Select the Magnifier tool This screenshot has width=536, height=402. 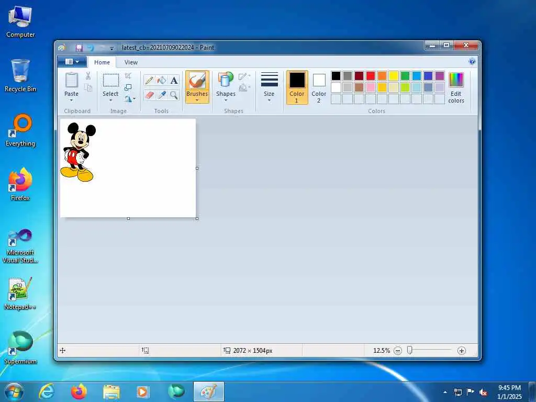tap(174, 95)
